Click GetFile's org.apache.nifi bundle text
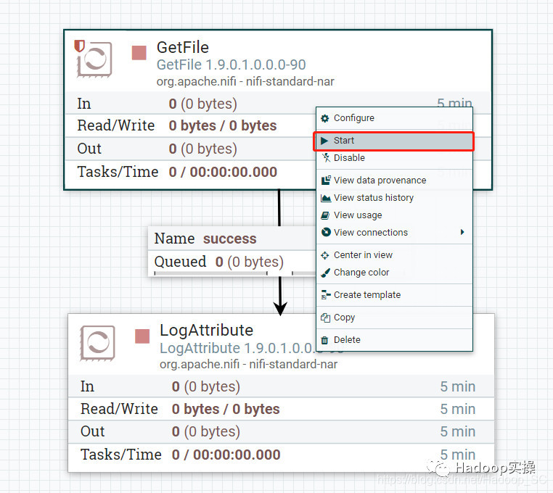The height and width of the screenshot is (493, 553). pyautogui.click(x=245, y=82)
